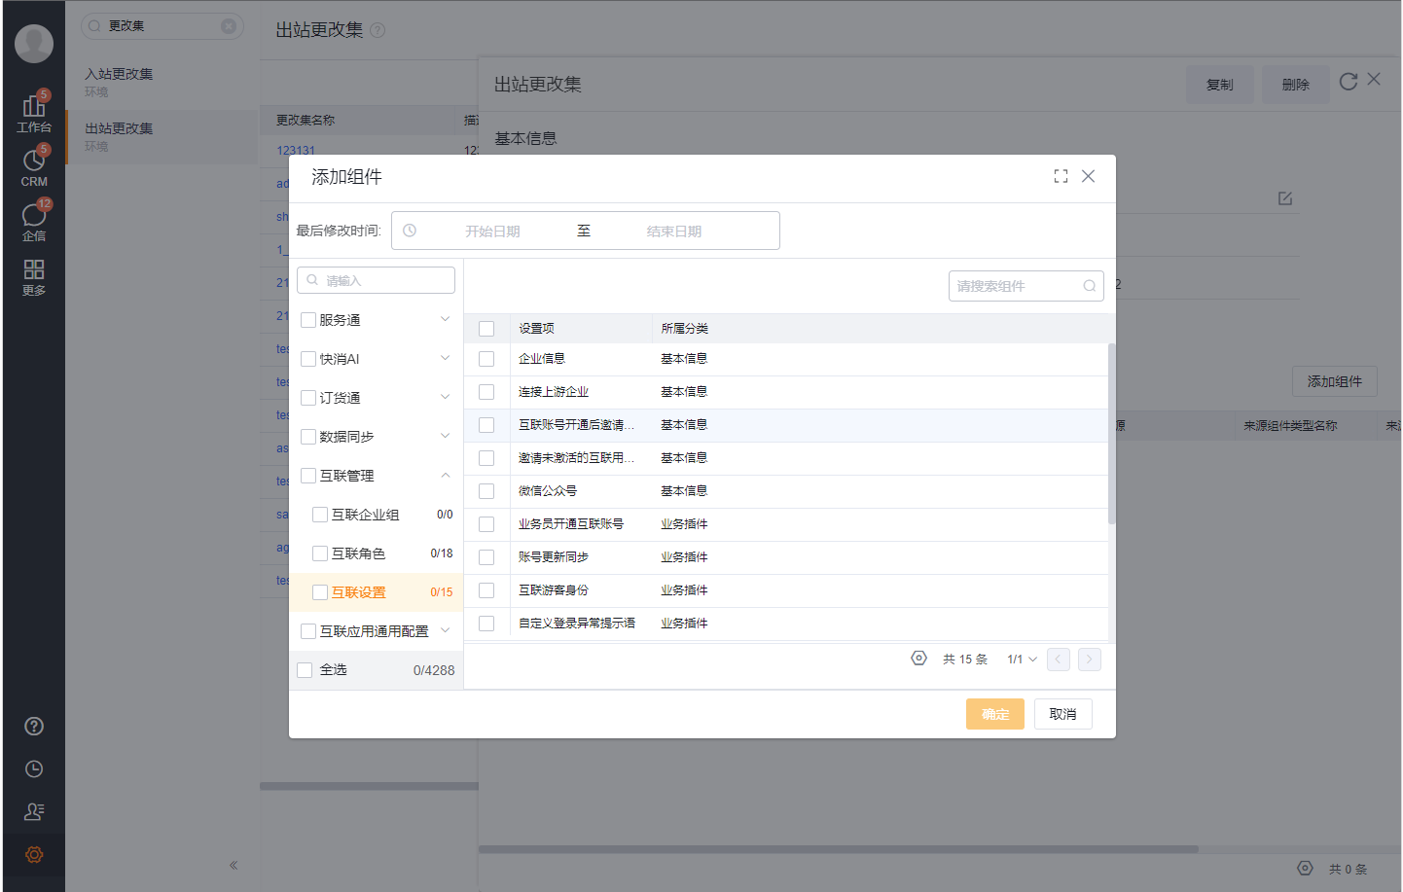Click the history clock icon in sidebar

pyautogui.click(x=34, y=768)
